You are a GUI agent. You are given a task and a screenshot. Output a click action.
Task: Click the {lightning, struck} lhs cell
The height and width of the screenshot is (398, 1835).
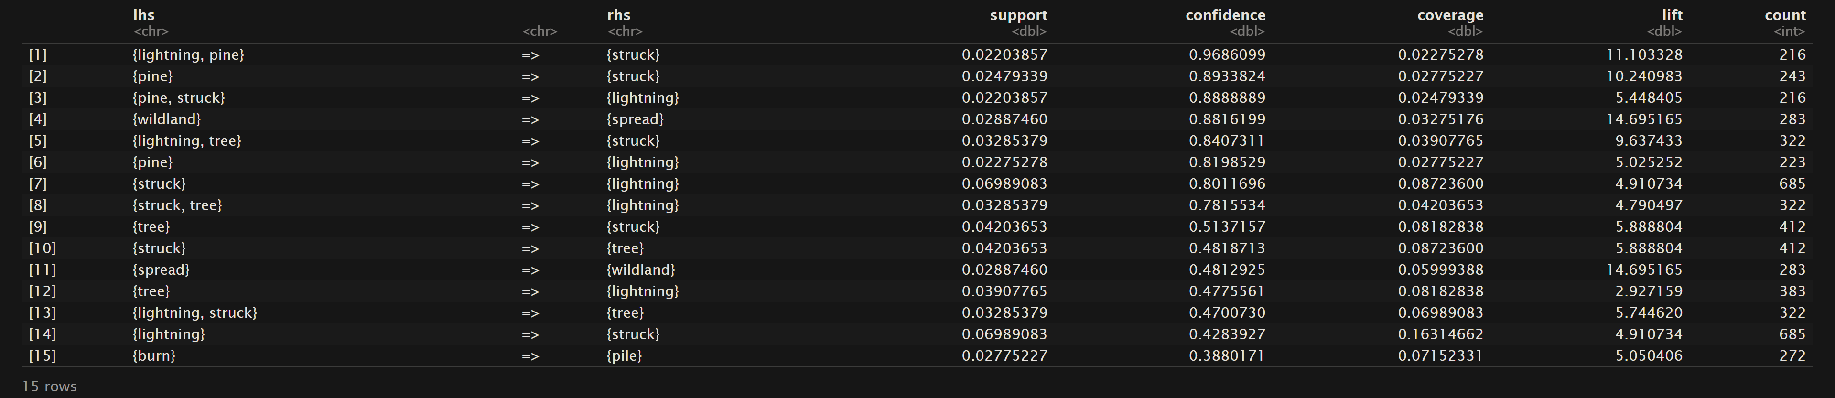[x=194, y=312]
